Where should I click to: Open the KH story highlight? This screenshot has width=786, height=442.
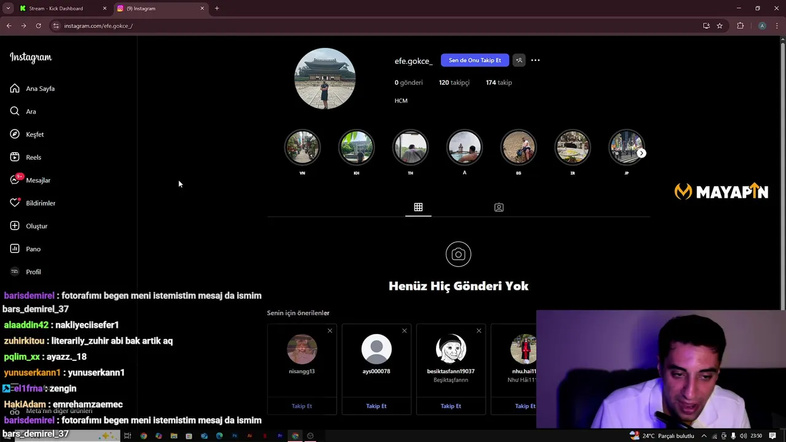(356, 147)
